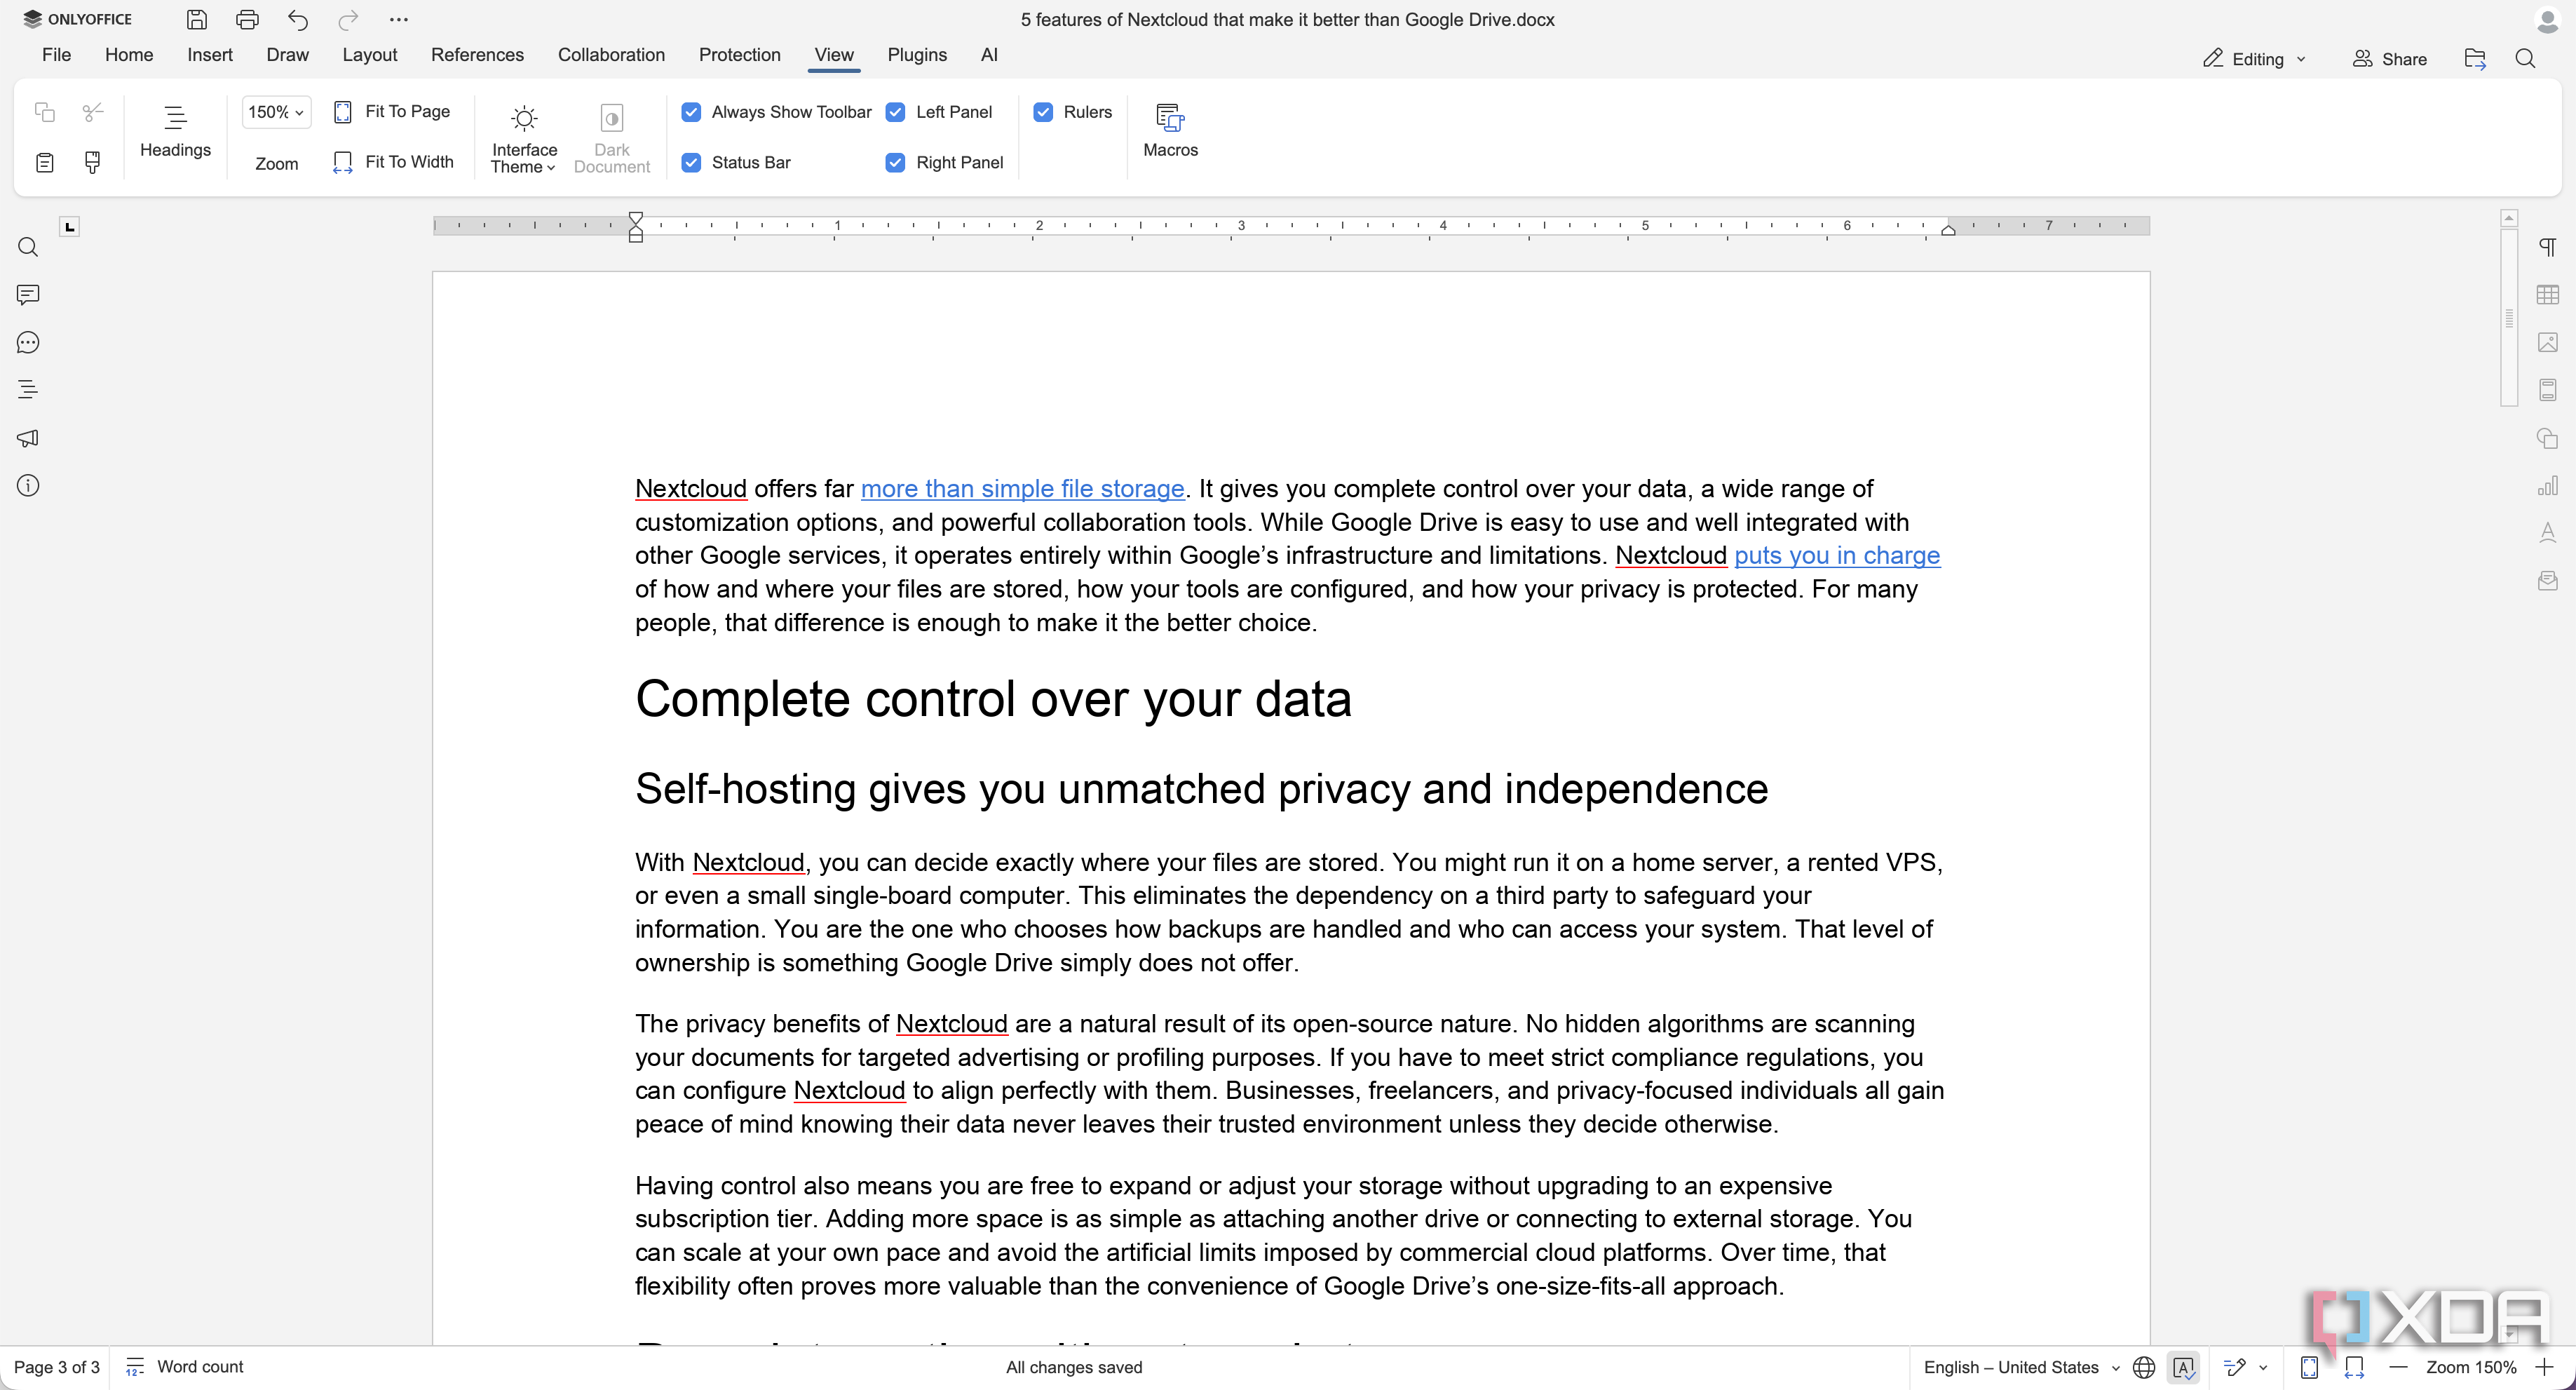The image size is (2576, 1390).
Task: Click the Share button
Action: [x=2389, y=59]
